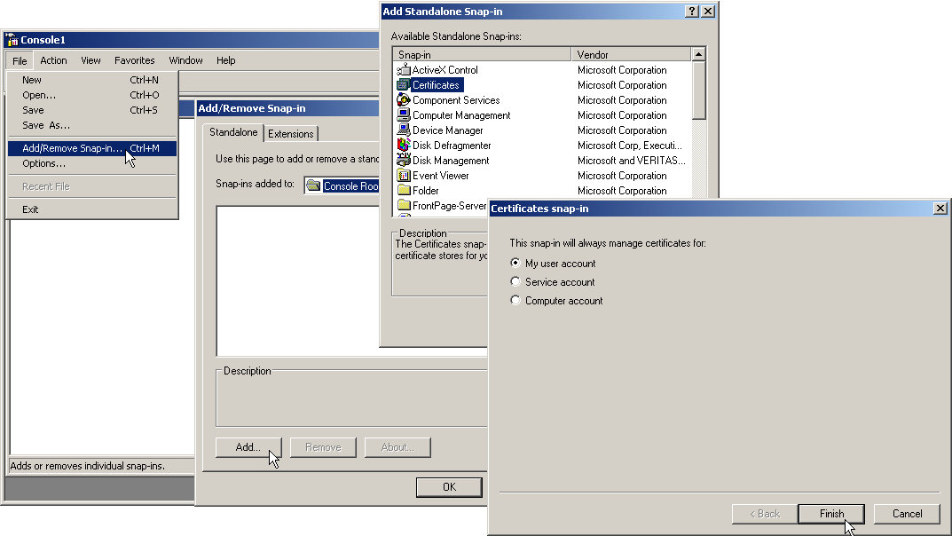Select the Computer account radio button
The image size is (952, 536).
click(515, 301)
